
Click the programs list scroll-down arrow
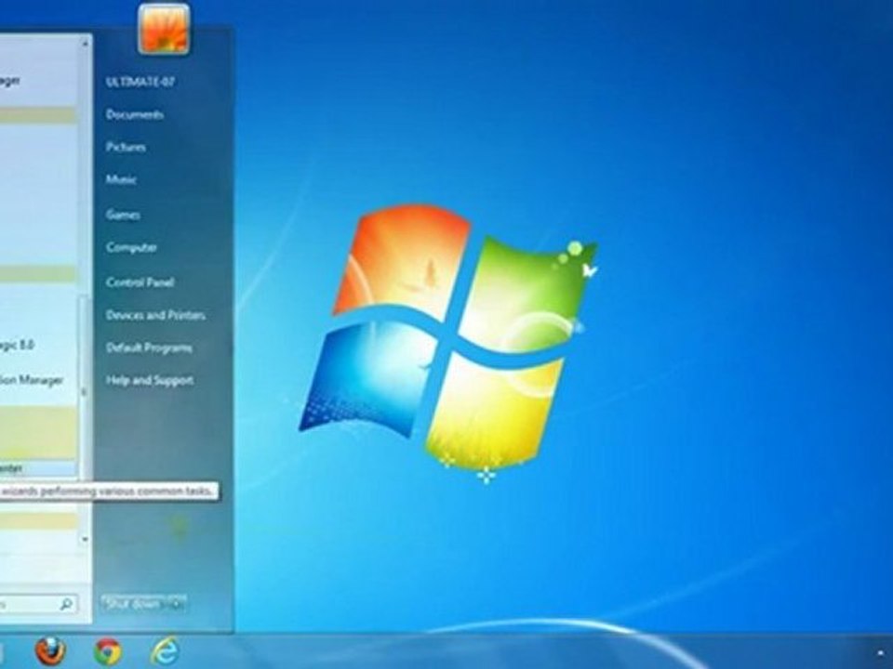click(85, 539)
